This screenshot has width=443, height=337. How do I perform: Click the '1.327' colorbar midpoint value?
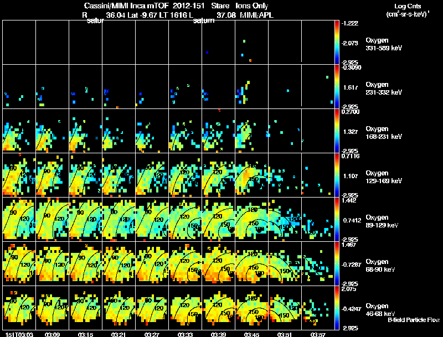pos(351,132)
